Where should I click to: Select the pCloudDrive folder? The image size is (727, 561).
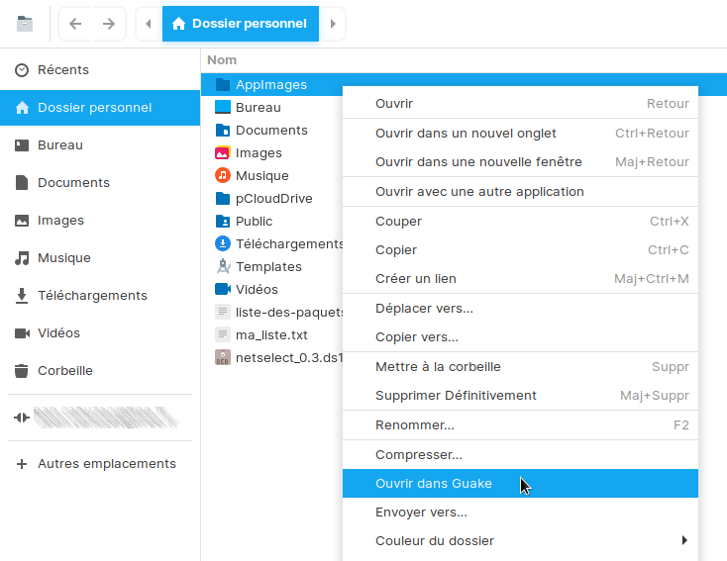point(273,199)
